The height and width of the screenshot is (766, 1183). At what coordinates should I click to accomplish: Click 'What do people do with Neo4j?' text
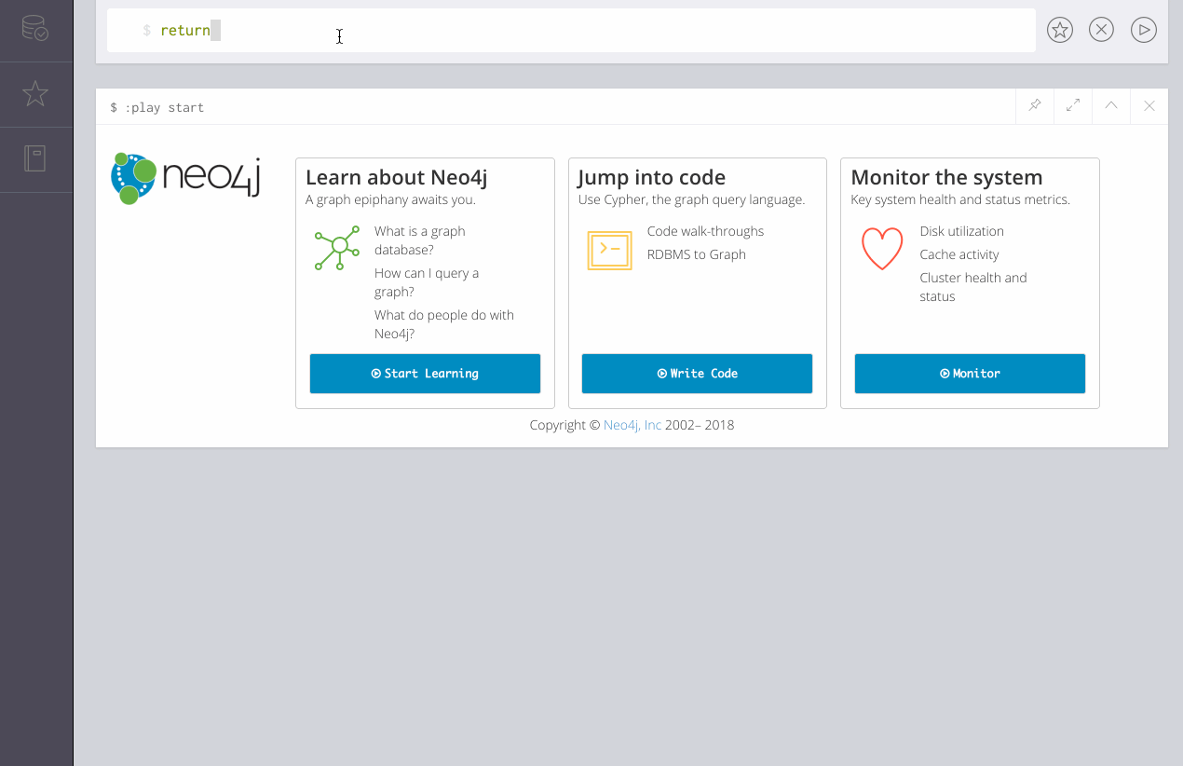[x=444, y=324]
